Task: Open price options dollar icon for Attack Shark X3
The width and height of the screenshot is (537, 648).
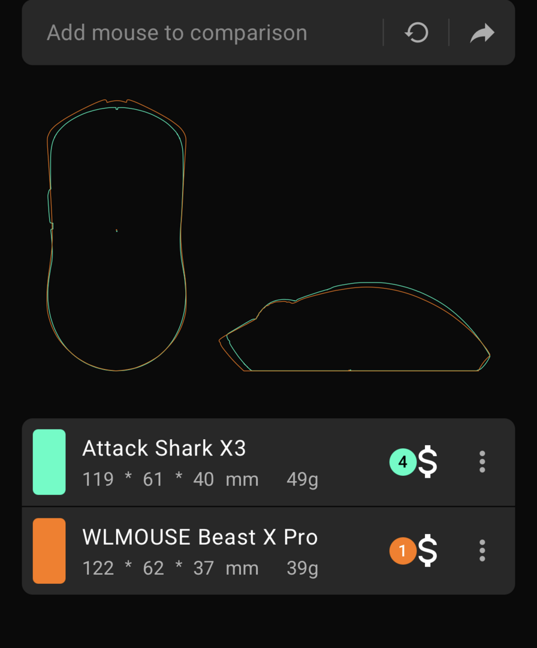Action: point(427,461)
